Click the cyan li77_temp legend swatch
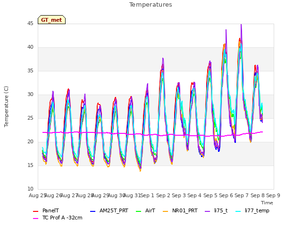The width and height of the screenshot is (302, 227). pos(238,211)
